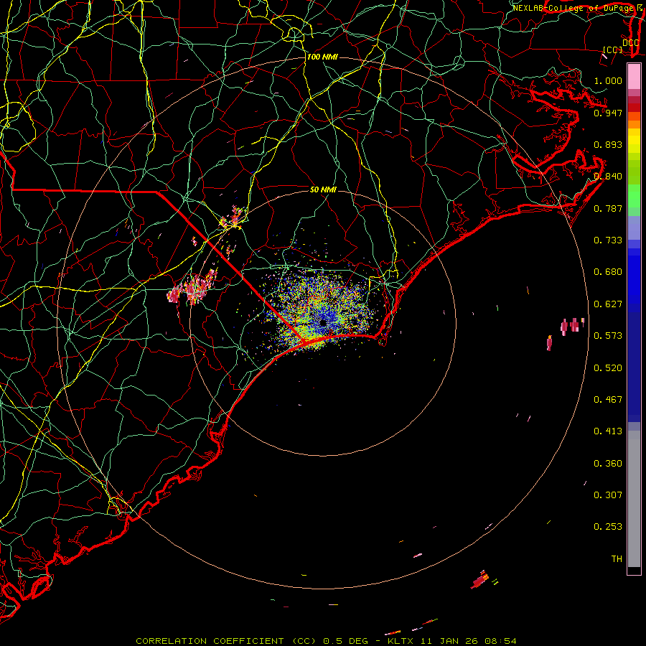Click the 0.680 scale value

click(608, 272)
